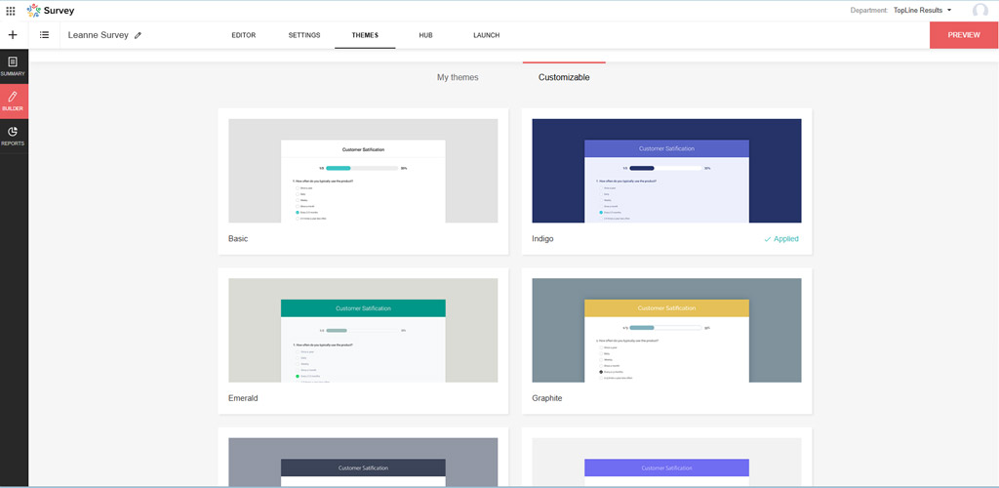Click the Survey logo icon
Image resolution: width=999 pixels, height=488 pixels.
point(34,10)
